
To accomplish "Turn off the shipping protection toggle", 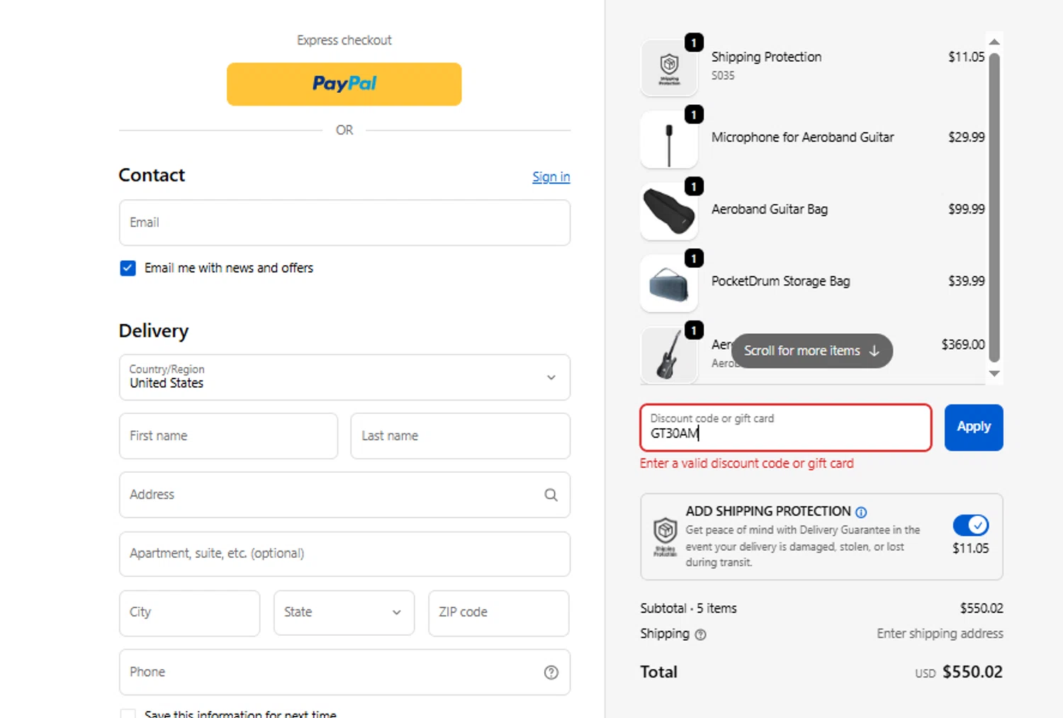I will coord(970,525).
